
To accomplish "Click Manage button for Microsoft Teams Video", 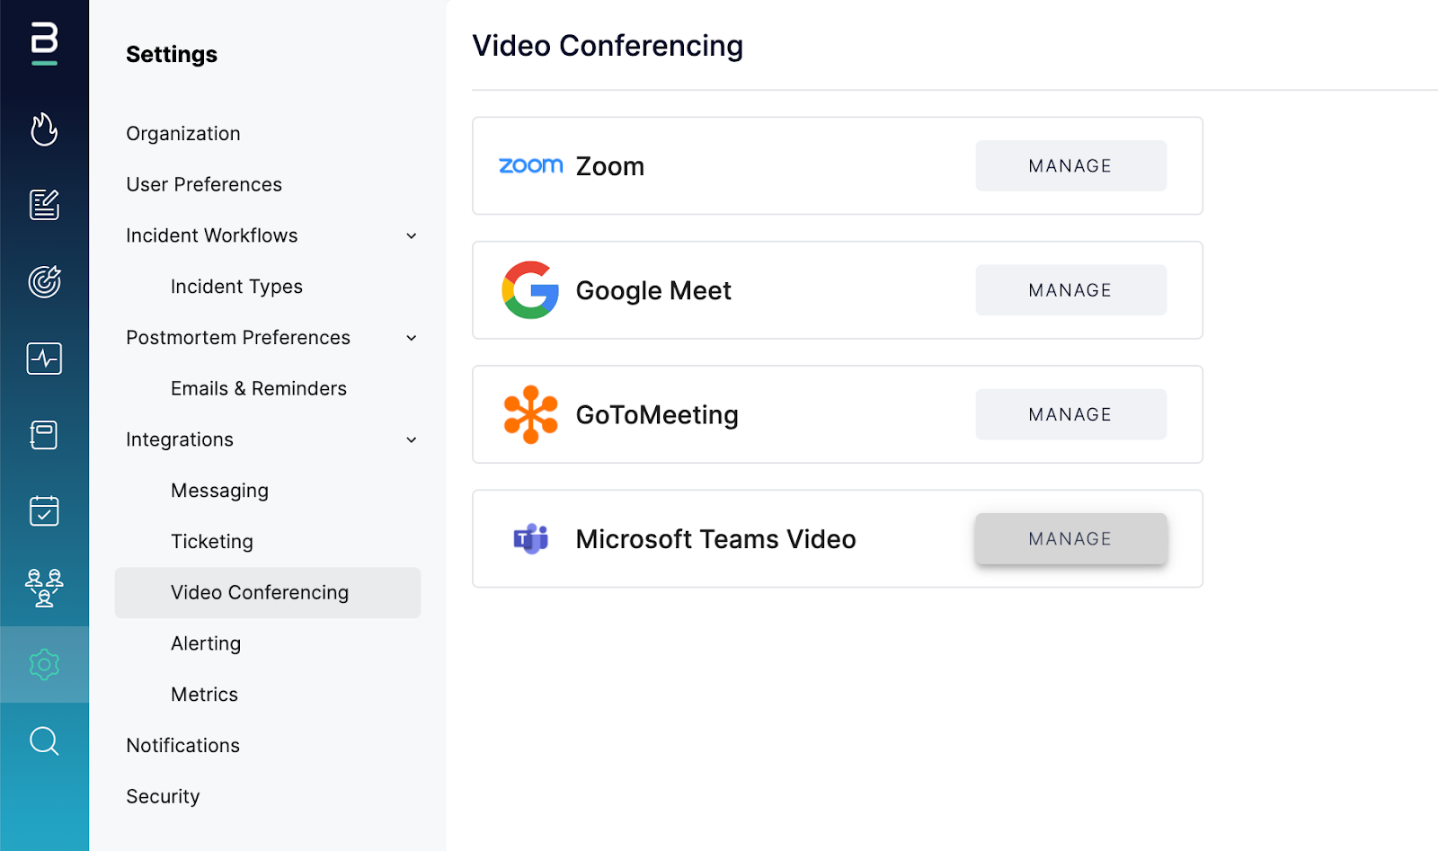I will [x=1070, y=538].
